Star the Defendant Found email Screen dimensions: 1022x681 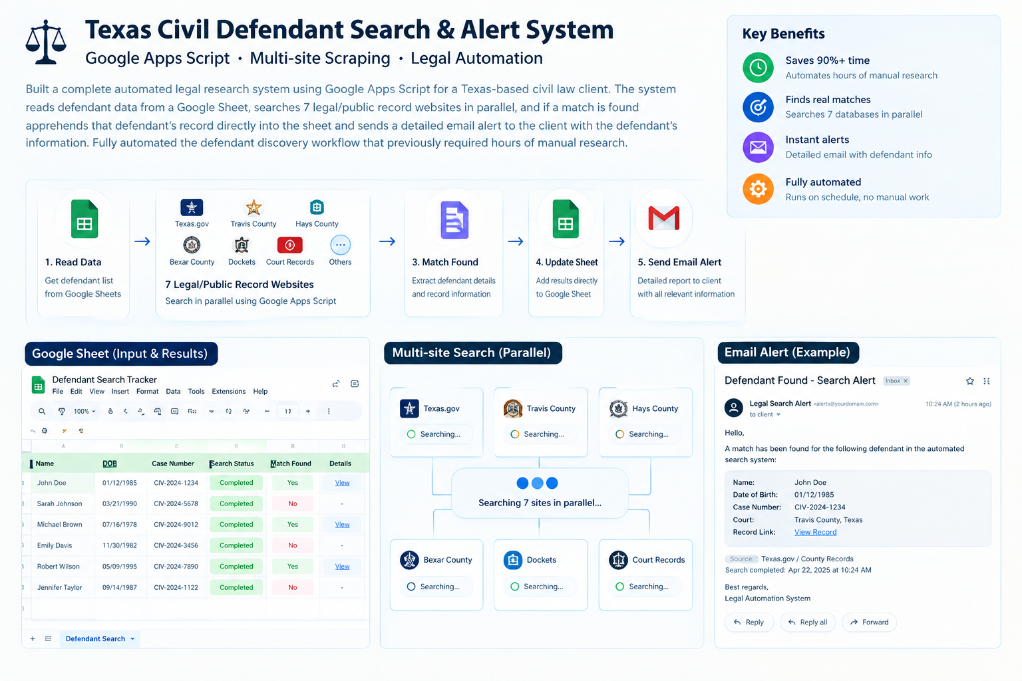pyautogui.click(x=970, y=381)
